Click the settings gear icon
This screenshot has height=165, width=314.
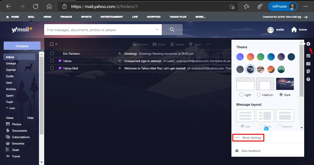(308, 44)
